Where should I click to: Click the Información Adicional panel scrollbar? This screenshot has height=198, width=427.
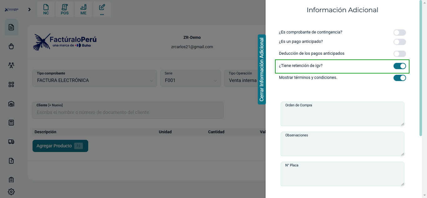click(x=421, y=68)
